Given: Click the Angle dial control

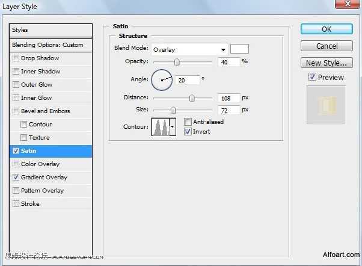Looking at the screenshot, I should coord(162,80).
